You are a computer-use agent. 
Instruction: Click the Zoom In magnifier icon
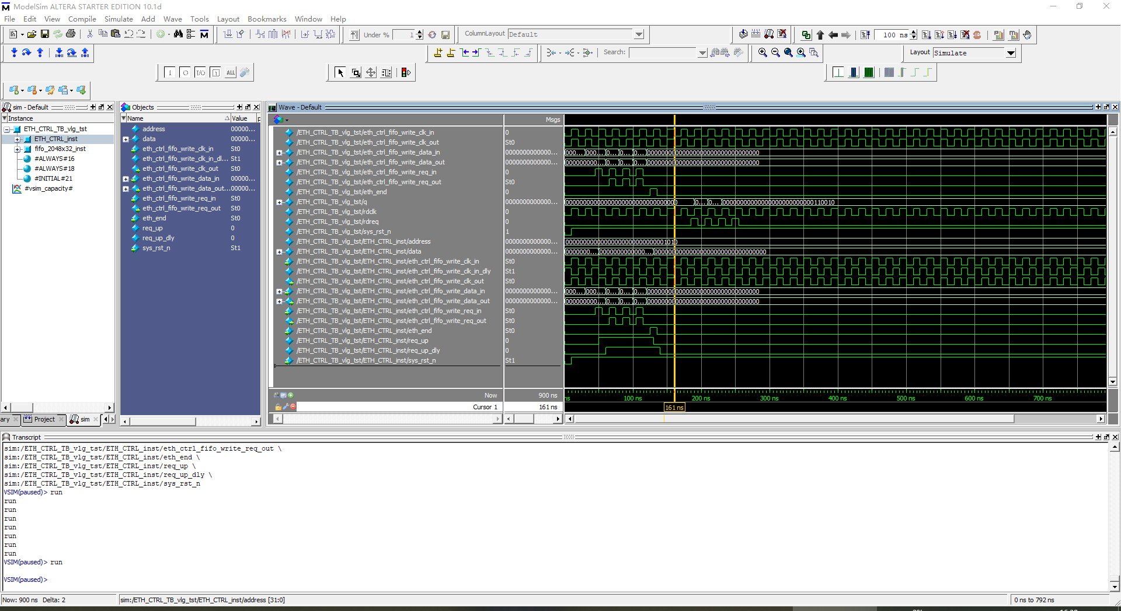click(x=763, y=52)
